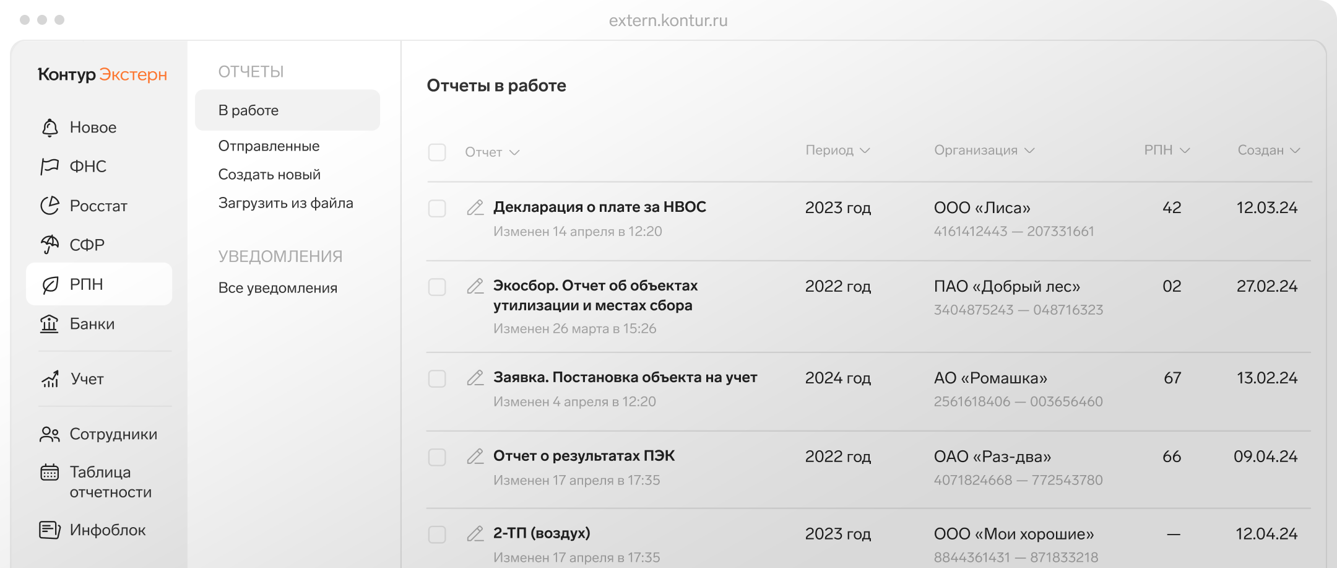
Task: Open the ФНС section flag icon
Action: coord(50,167)
